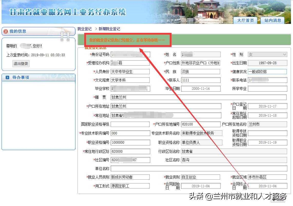
Task: Click 职业资格编号 field 1000000
Action: [x=130, y=143]
